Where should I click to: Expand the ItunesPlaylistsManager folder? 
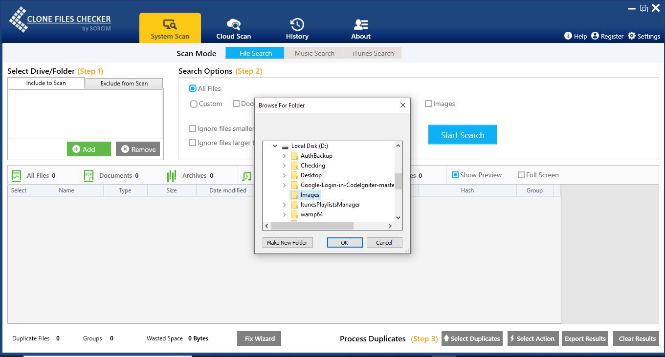285,205
